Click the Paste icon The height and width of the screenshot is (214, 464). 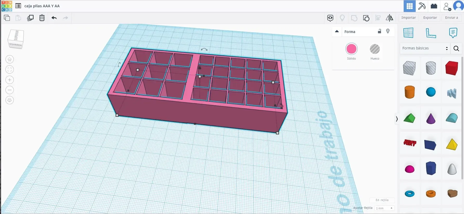pos(18,18)
